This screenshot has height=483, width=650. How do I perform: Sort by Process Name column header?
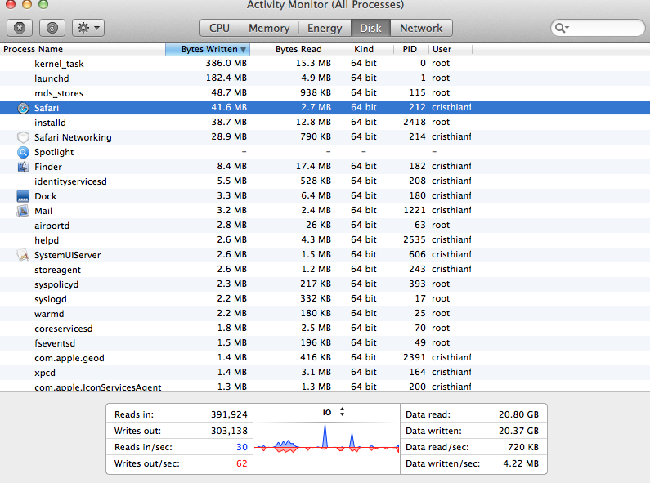[83, 49]
